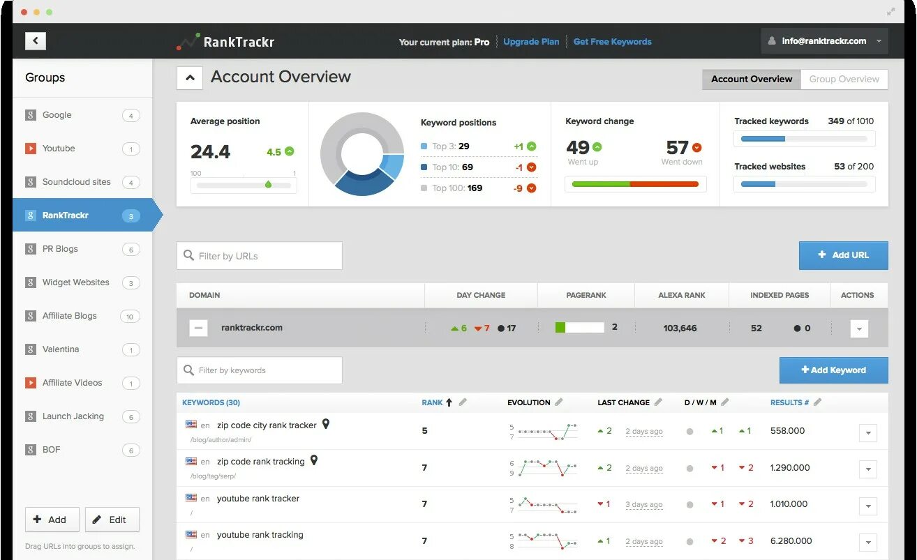The height and width of the screenshot is (560, 917).
Task: Click the Google icon beside Launch Jacking
Action: click(30, 416)
